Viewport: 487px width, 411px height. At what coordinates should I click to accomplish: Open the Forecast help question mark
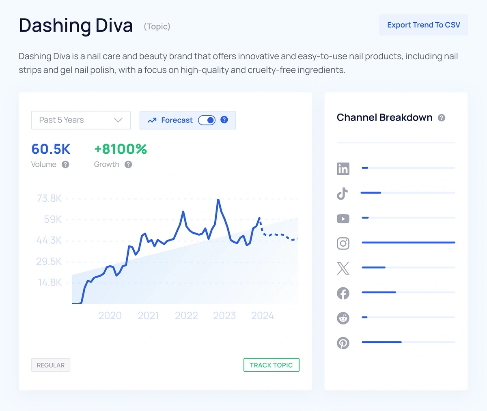tap(224, 120)
